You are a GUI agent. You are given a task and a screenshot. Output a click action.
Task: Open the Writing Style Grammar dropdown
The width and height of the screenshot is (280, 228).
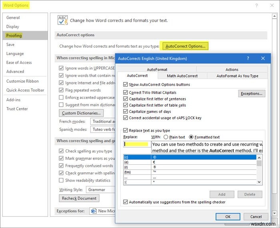(x=101, y=190)
